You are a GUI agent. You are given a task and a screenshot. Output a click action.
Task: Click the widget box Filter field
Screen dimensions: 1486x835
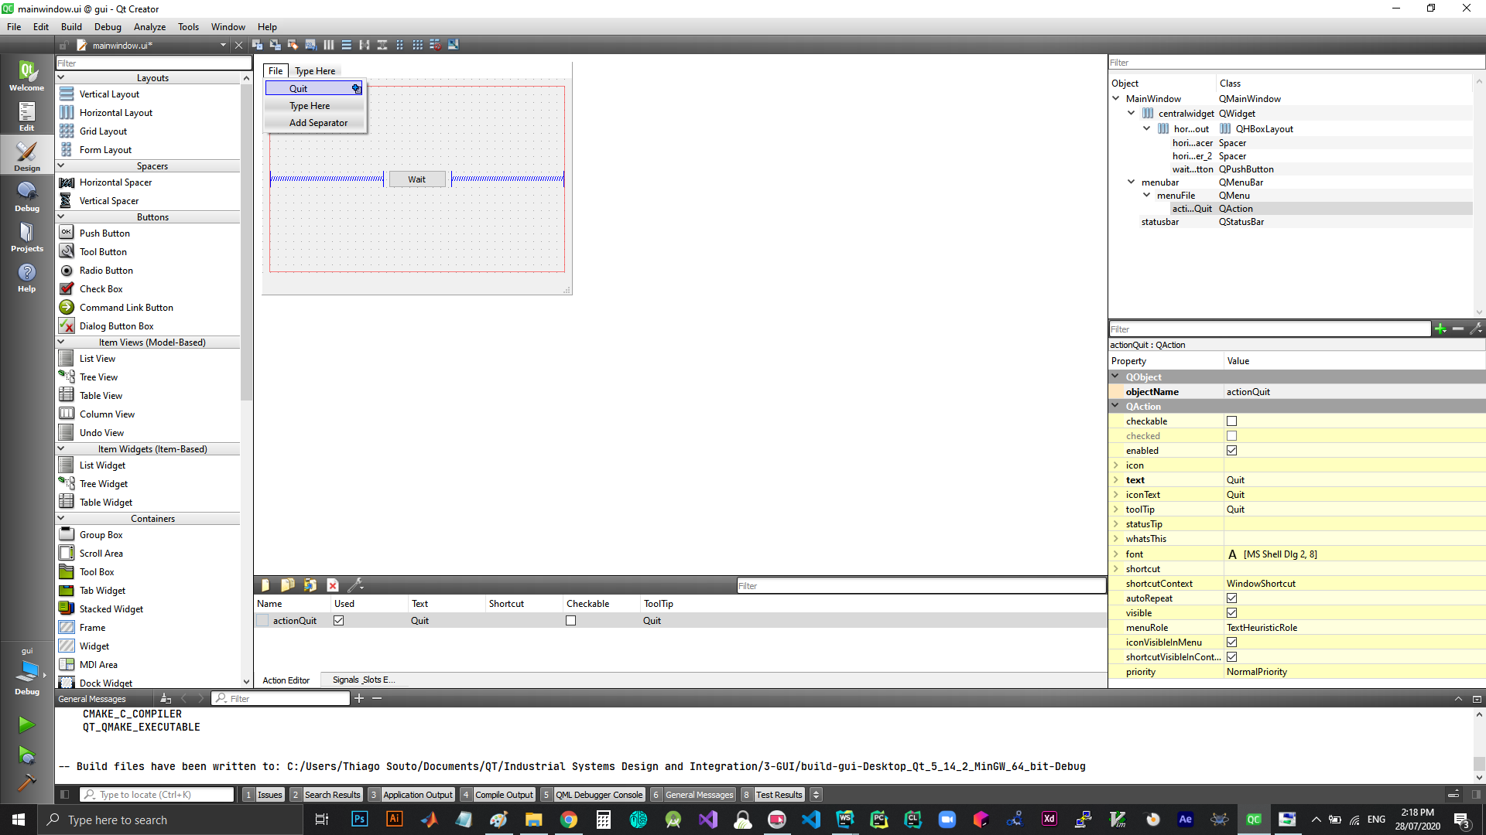click(153, 63)
